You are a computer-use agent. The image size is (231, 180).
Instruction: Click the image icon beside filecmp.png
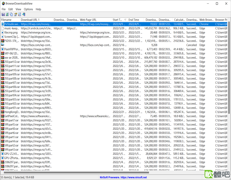[x=3, y=32]
